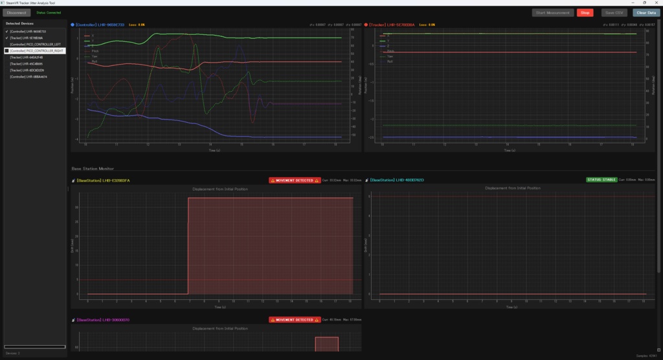Toggle Yaw series in the Tracker chart legend
Screen dimensions: 663x360
point(387,56)
